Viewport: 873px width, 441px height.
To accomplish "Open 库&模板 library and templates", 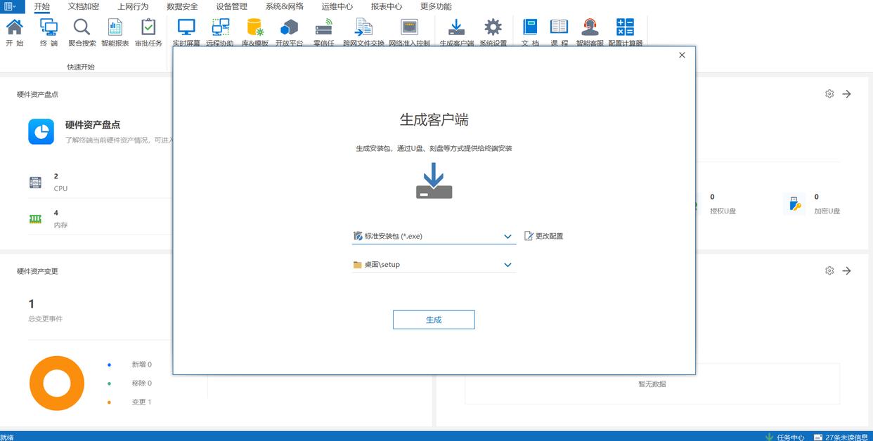I will click(255, 32).
